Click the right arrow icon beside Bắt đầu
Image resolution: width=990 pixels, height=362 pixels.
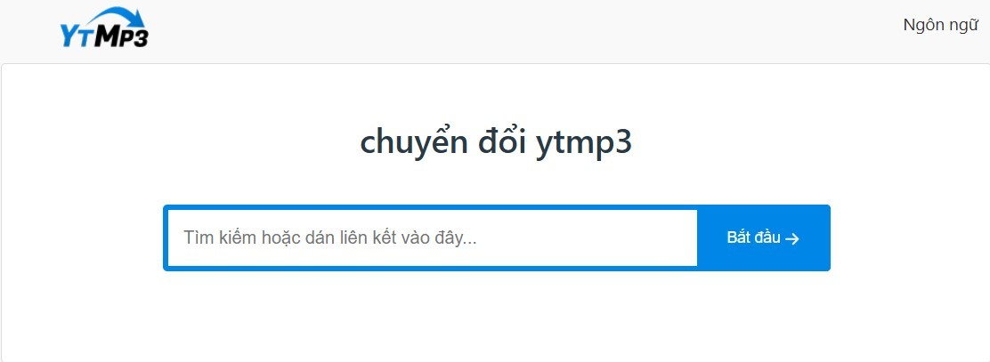tap(793, 238)
